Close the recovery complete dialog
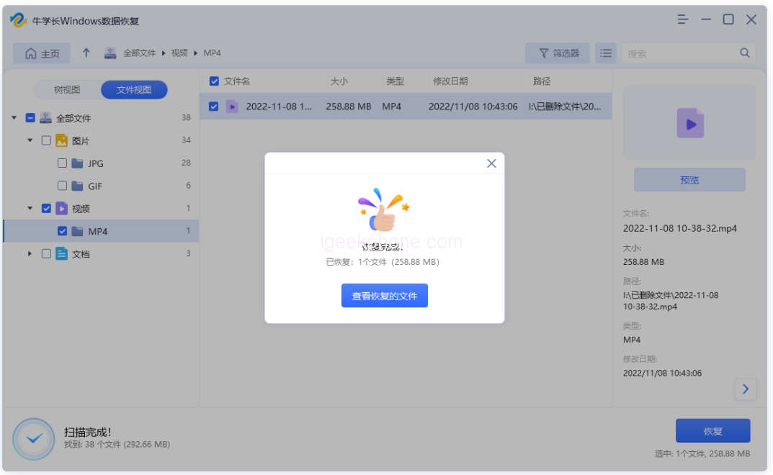The image size is (773, 475). coord(491,163)
